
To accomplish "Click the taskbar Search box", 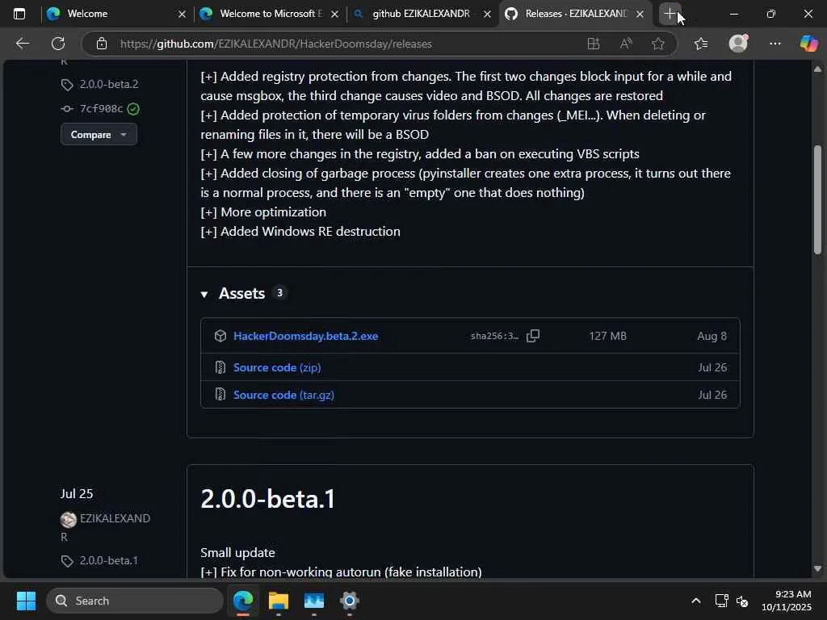I will [x=135, y=601].
